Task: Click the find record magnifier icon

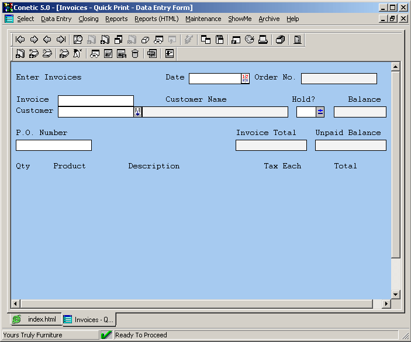Action: pyautogui.click(x=78, y=40)
